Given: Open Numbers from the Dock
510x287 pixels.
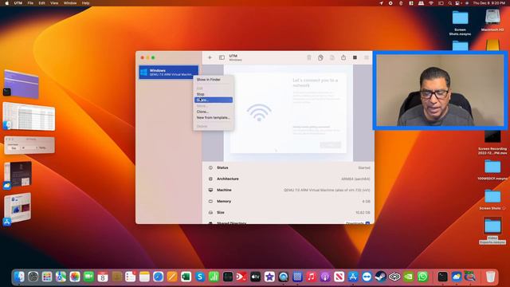Looking at the screenshot, I should (x=214, y=277).
